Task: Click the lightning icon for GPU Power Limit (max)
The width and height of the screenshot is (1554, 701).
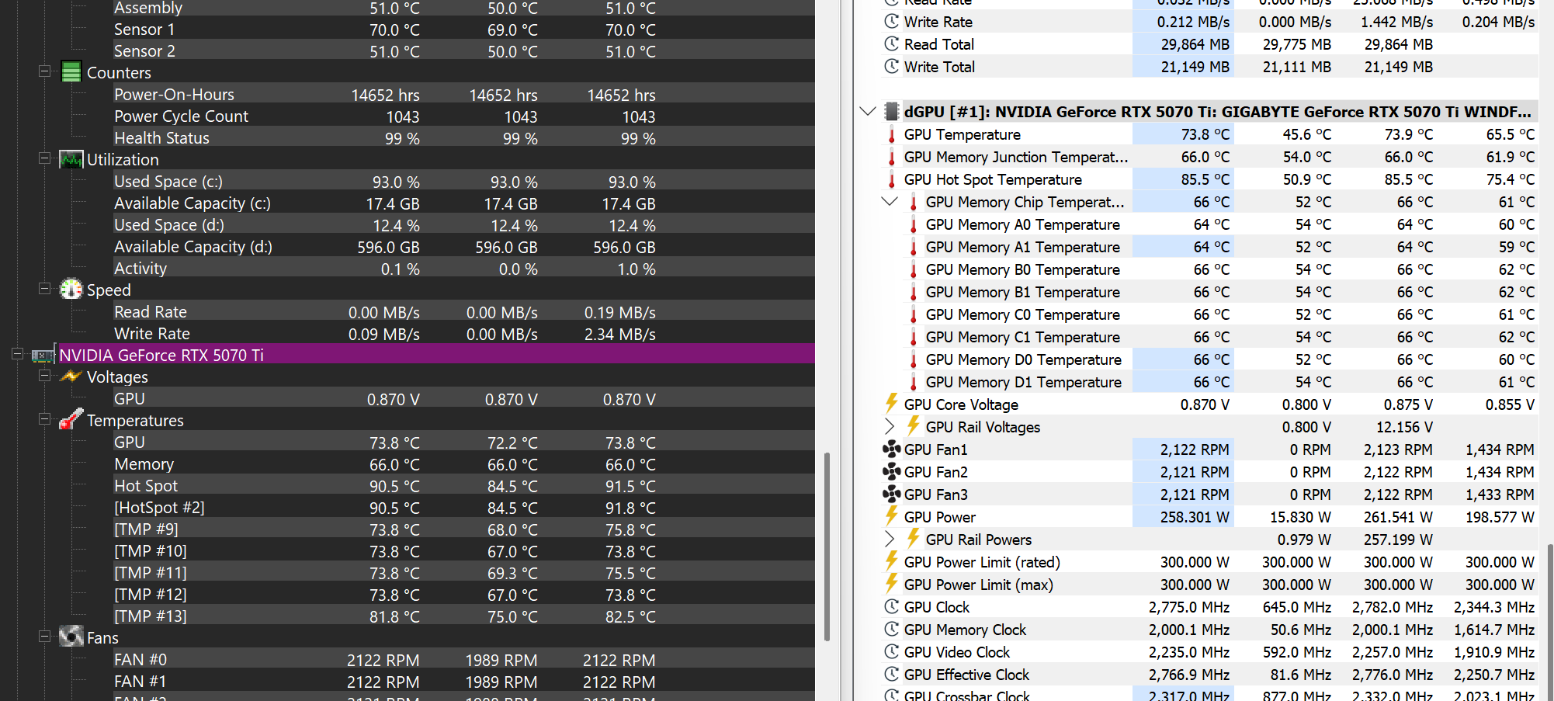Action: coord(892,584)
